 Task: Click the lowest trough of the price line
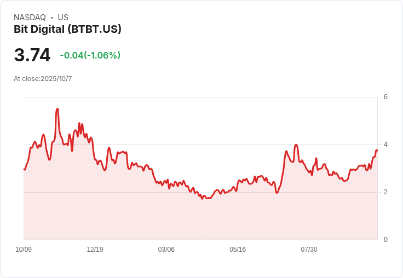click(202, 199)
